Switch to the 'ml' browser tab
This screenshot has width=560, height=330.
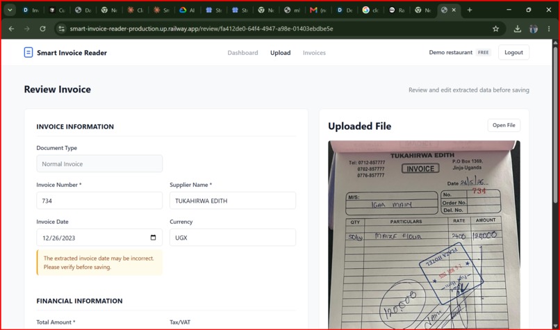[x=292, y=10]
